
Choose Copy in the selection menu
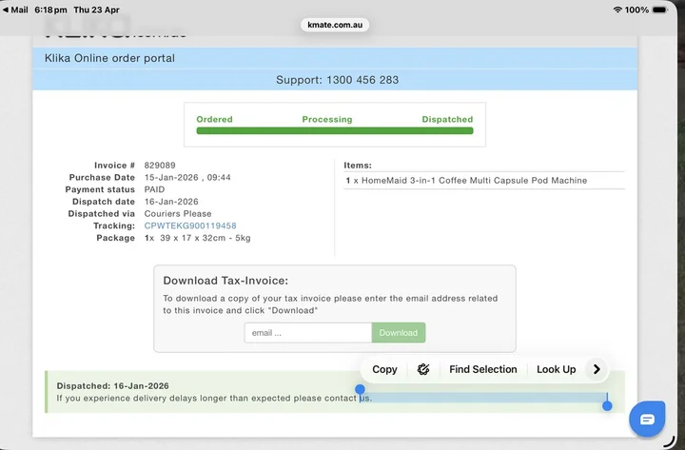(384, 370)
